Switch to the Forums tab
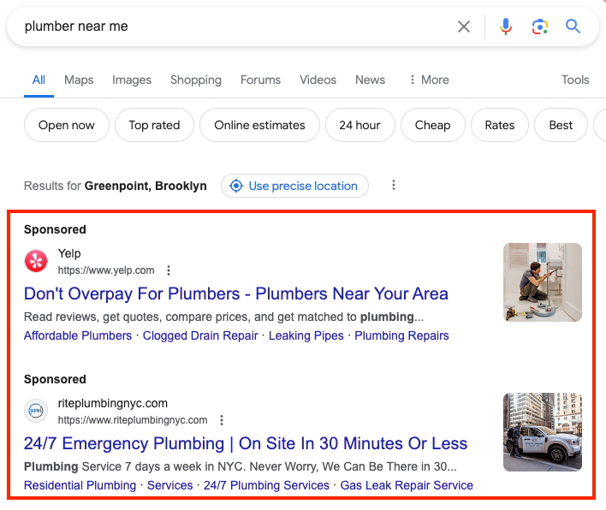The image size is (606, 510). click(x=260, y=80)
